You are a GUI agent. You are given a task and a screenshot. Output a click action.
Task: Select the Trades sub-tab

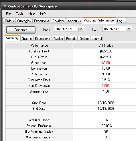[58, 39]
